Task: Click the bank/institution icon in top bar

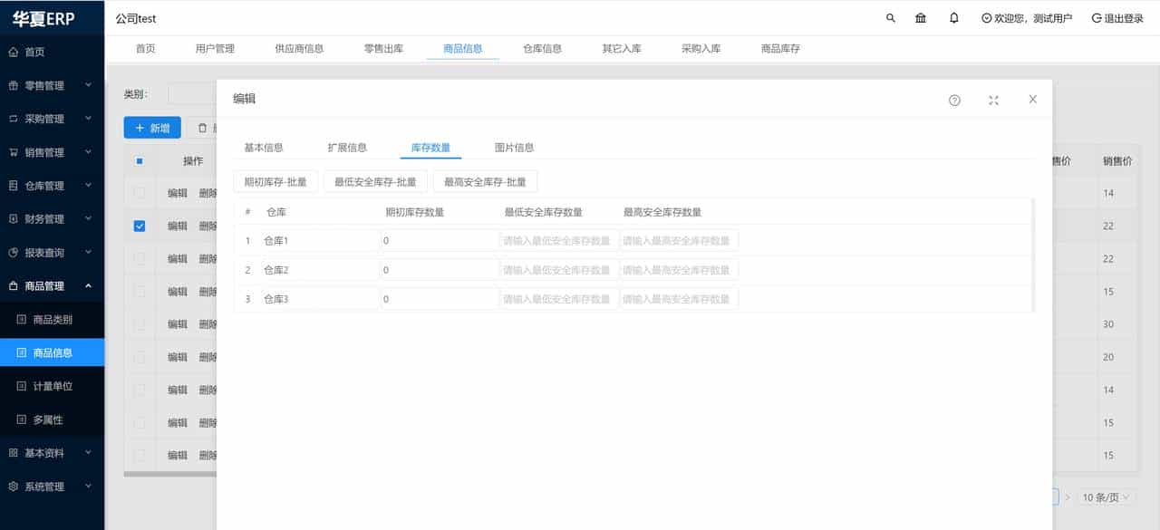Action: (x=921, y=17)
